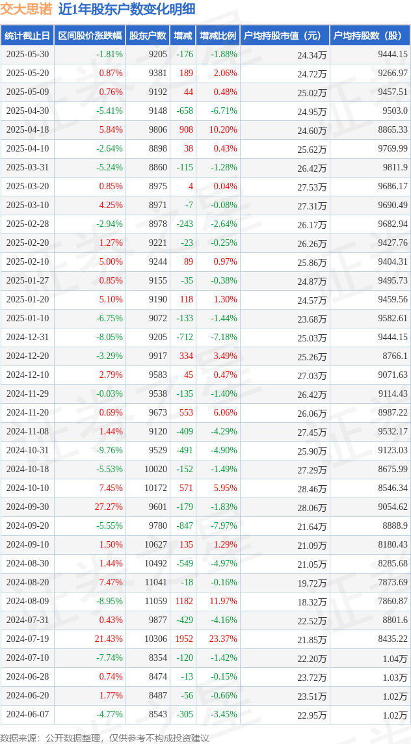Click shareholder count 11059 cell
This screenshot has height=744, width=411.
tap(157, 601)
